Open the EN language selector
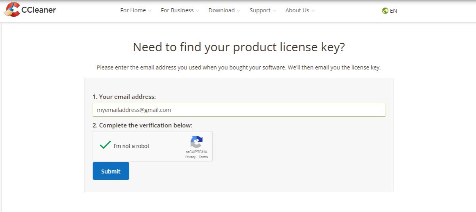 pyautogui.click(x=390, y=11)
